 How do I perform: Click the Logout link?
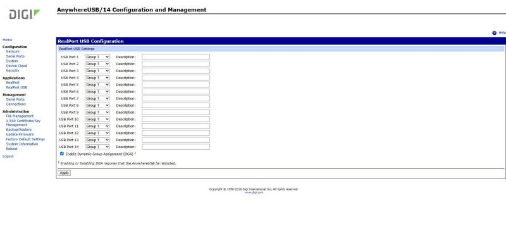click(x=8, y=156)
